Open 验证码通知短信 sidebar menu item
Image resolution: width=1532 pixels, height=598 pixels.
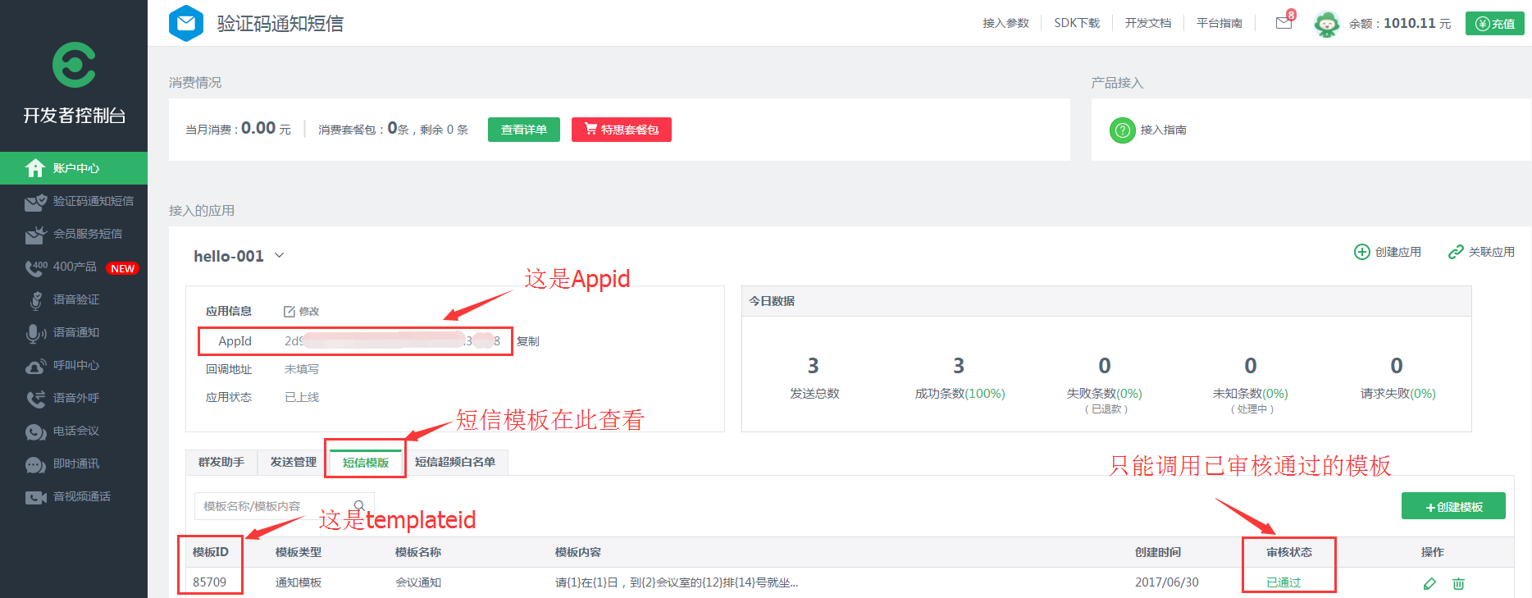point(74,201)
